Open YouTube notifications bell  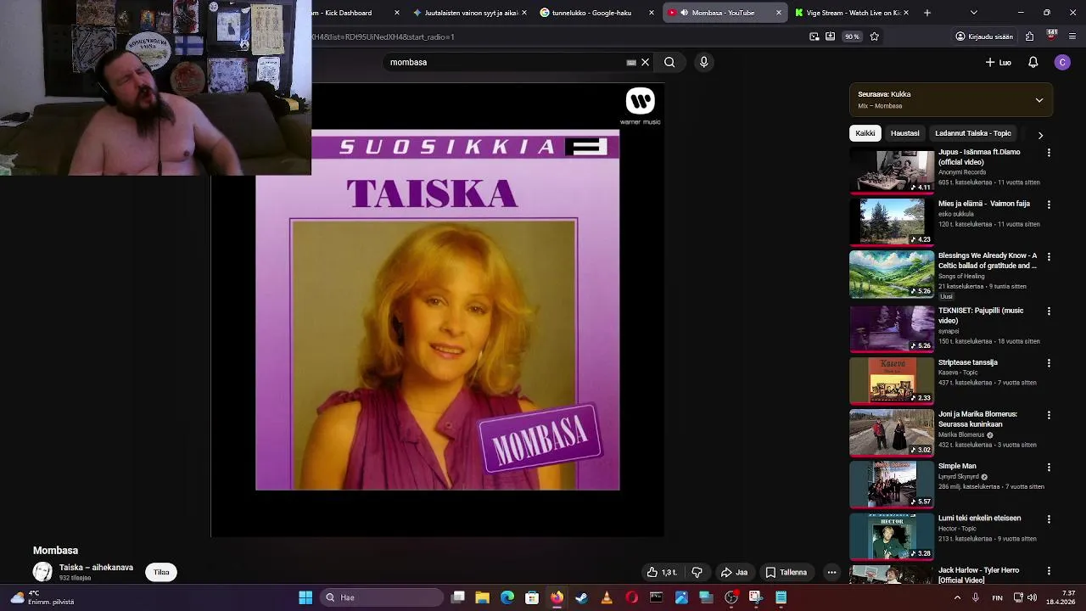(1033, 62)
